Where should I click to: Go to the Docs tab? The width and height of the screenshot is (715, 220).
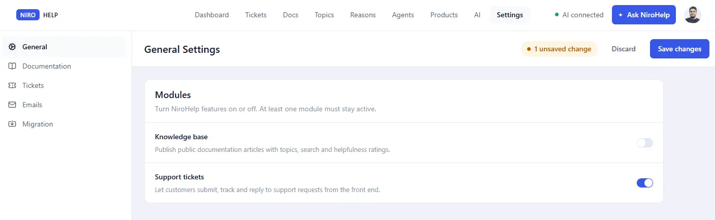point(290,15)
